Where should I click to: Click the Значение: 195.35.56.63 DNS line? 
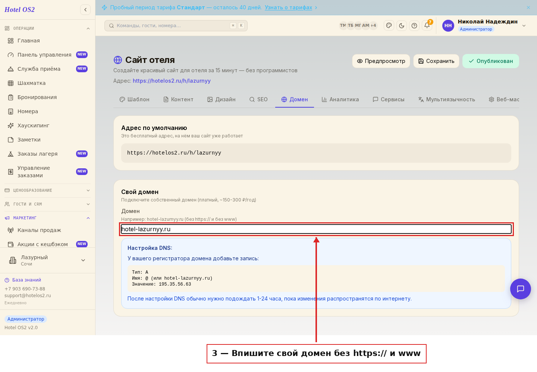tap(161, 284)
